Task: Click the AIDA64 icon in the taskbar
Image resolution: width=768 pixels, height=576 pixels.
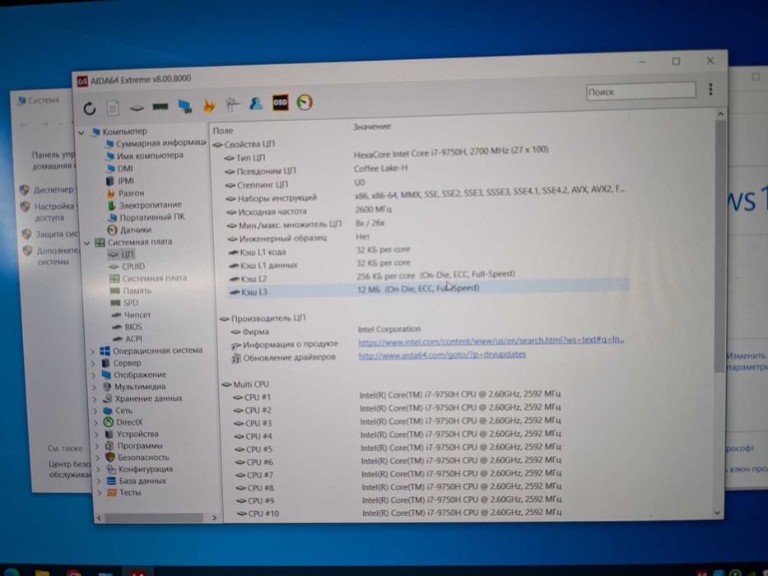Action: pyautogui.click(x=137, y=572)
